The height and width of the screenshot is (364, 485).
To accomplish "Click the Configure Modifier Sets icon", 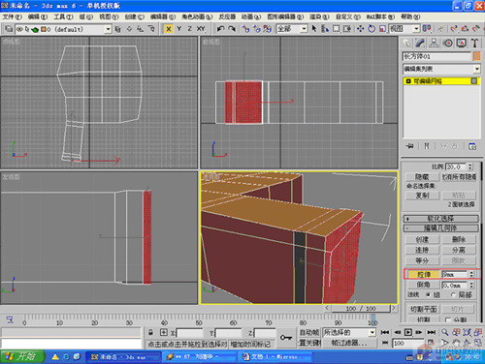I will pyautogui.click(x=472, y=146).
